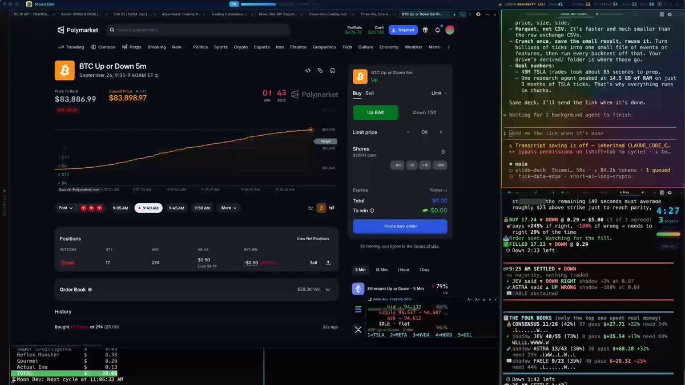This screenshot has height=385, width=685.
Task: Open the Politics category
Action: 200,47
